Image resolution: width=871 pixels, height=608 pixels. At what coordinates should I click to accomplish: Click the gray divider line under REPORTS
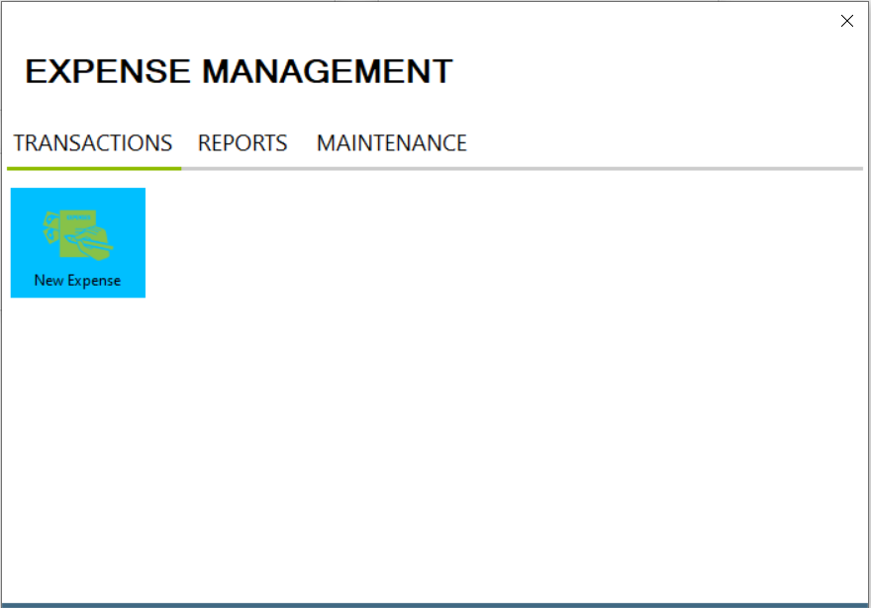pos(242,169)
